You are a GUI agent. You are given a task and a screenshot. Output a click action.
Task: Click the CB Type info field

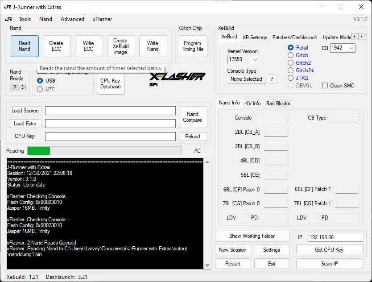pos(345,118)
